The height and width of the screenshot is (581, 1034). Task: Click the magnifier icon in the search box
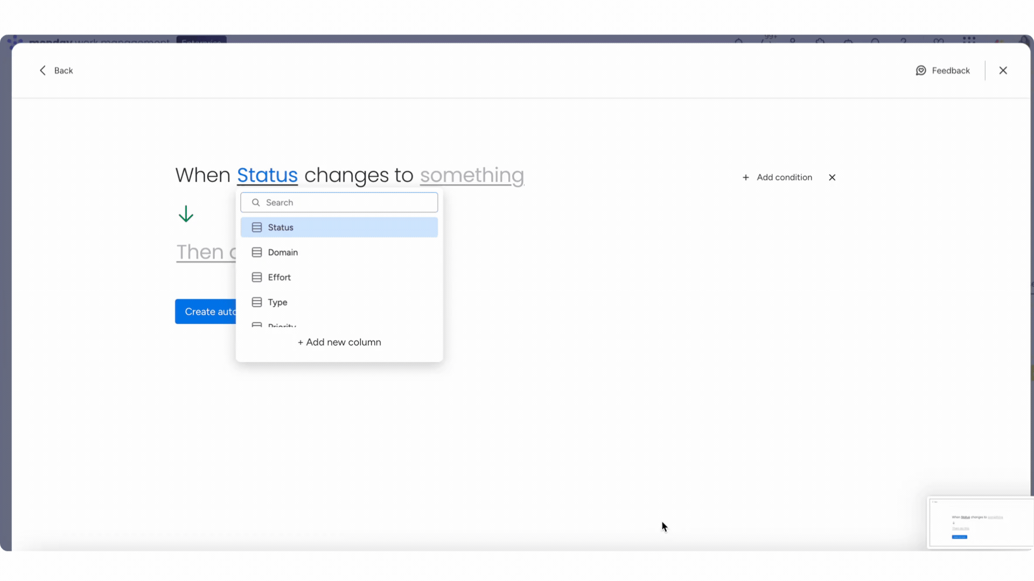click(256, 203)
